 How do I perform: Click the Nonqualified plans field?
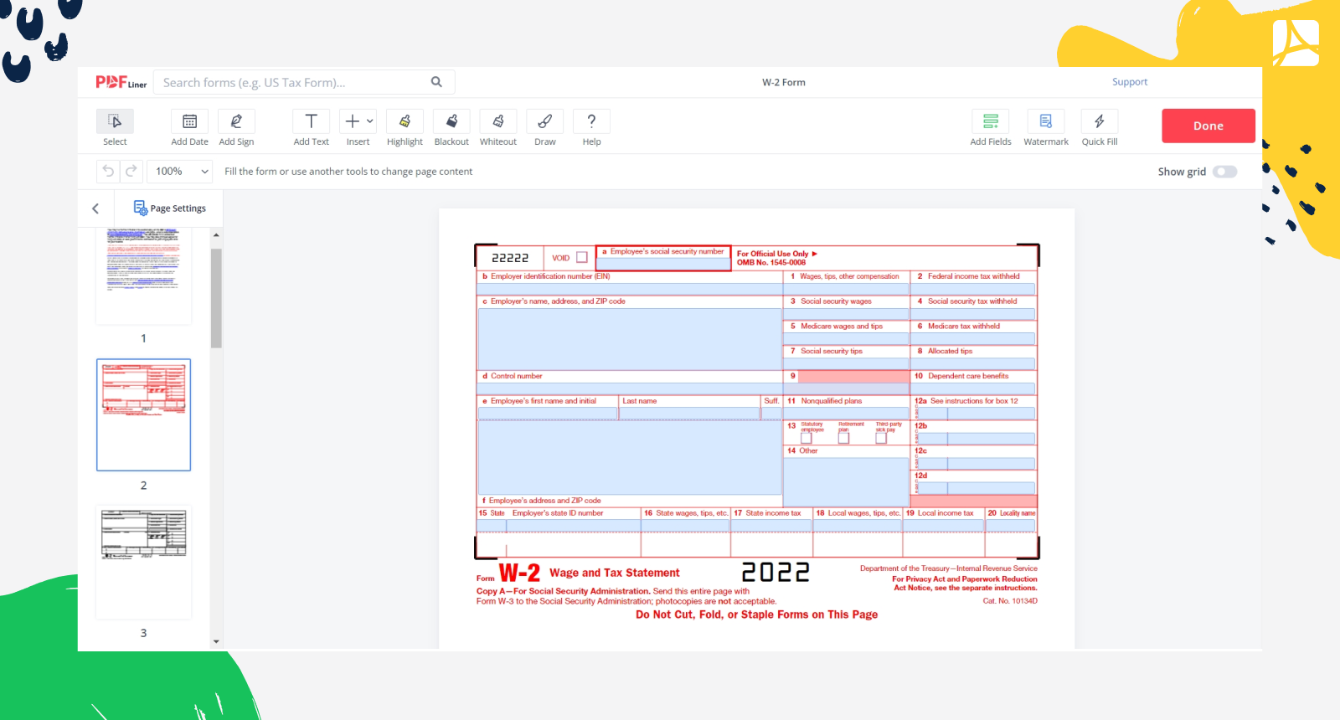point(847,414)
